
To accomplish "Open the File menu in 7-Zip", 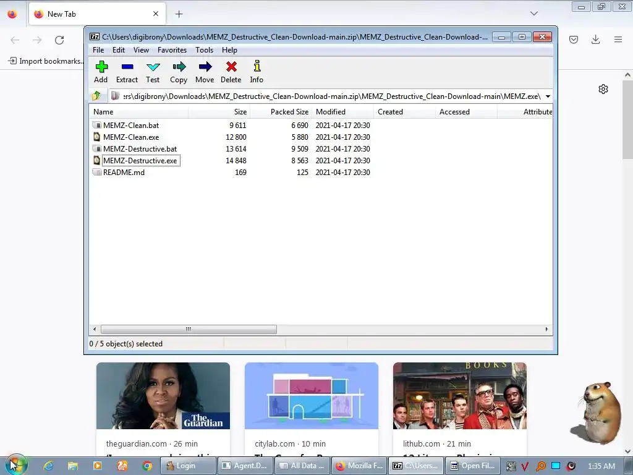I will pyautogui.click(x=98, y=50).
